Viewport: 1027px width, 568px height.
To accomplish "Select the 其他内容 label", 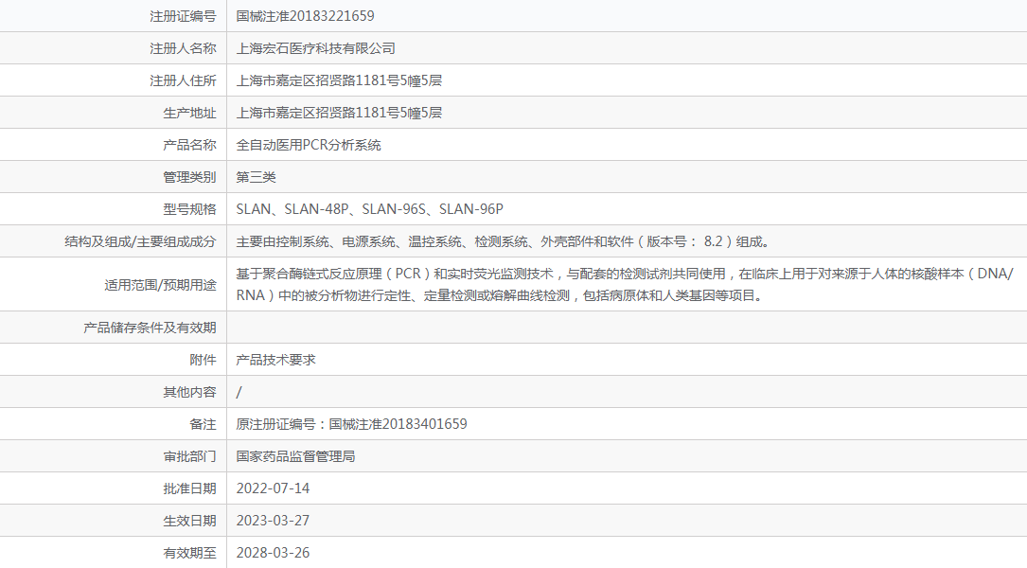I will click(189, 391).
